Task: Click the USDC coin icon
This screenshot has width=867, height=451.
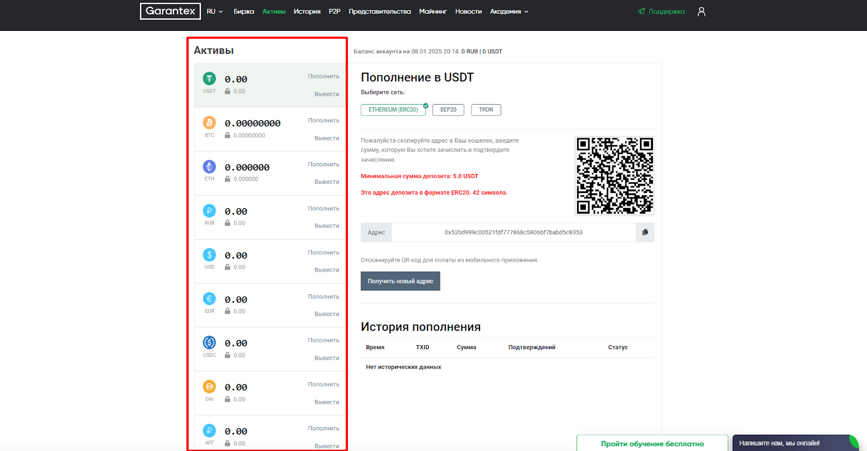Action: point(209,343)
